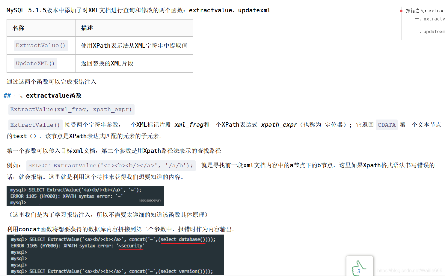Open the '报错注入：extrac' outline entry

[x=425, y=11]
